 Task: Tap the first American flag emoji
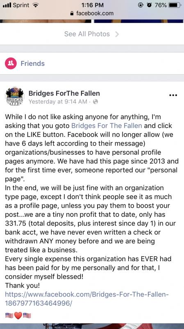(x=9, y=315)
